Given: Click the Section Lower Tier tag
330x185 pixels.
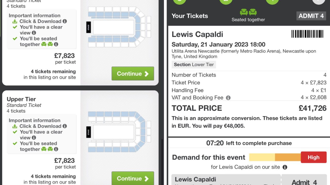Looking at the screenshot, I should point(194,64).
